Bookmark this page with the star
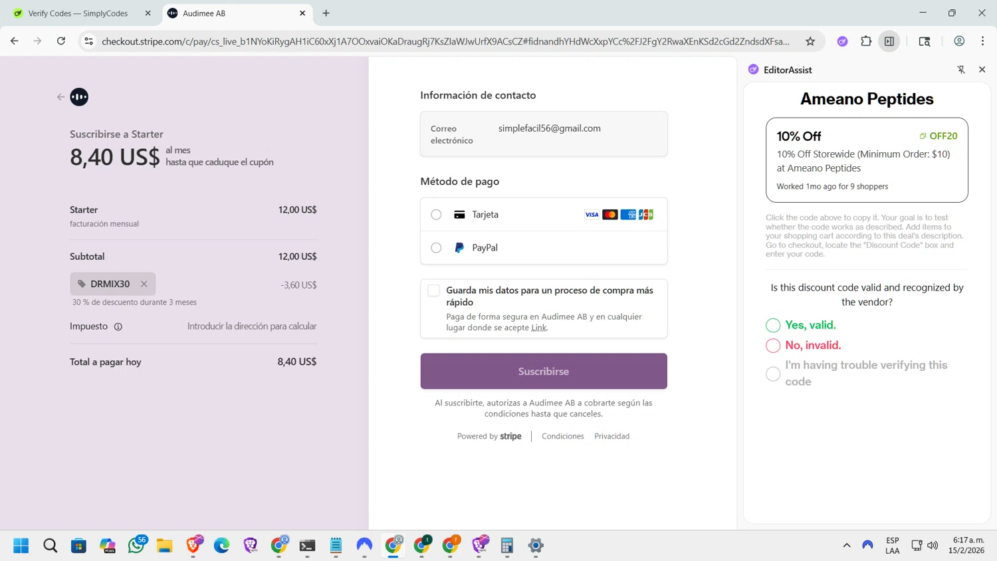Screen dimensions: 997x561 click(810, 41)
